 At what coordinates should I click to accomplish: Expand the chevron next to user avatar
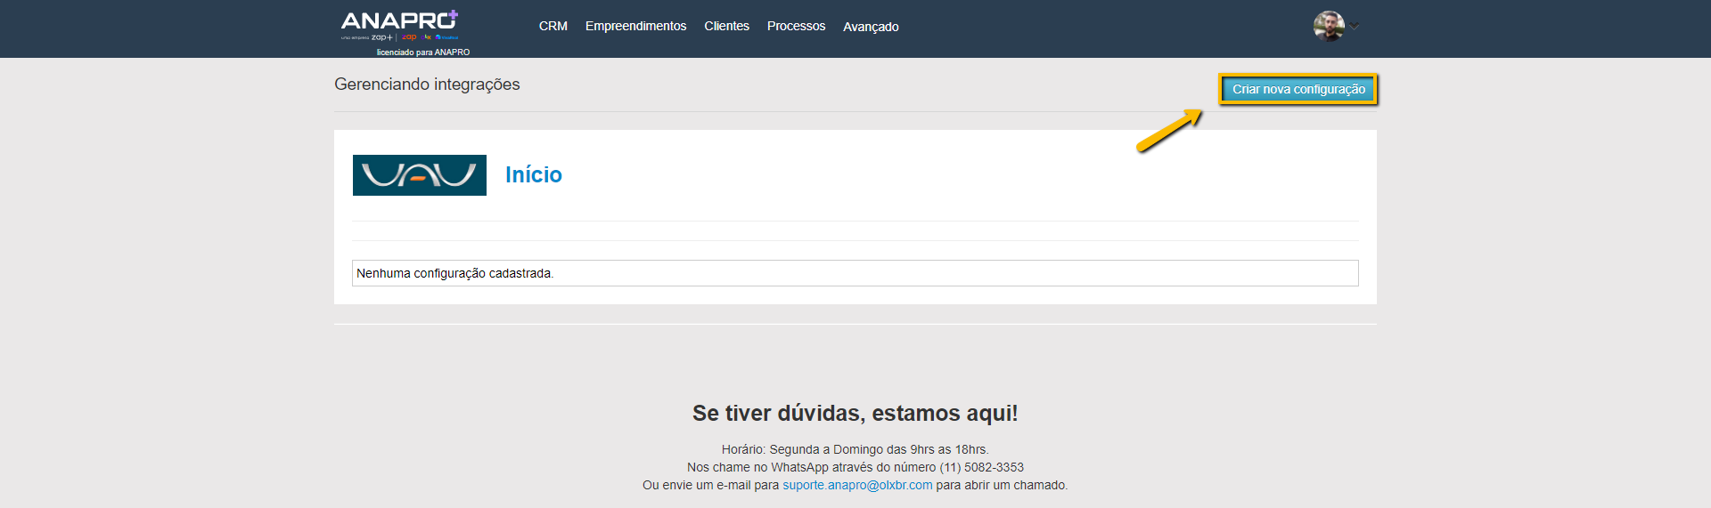click(x=1355, y=27)
